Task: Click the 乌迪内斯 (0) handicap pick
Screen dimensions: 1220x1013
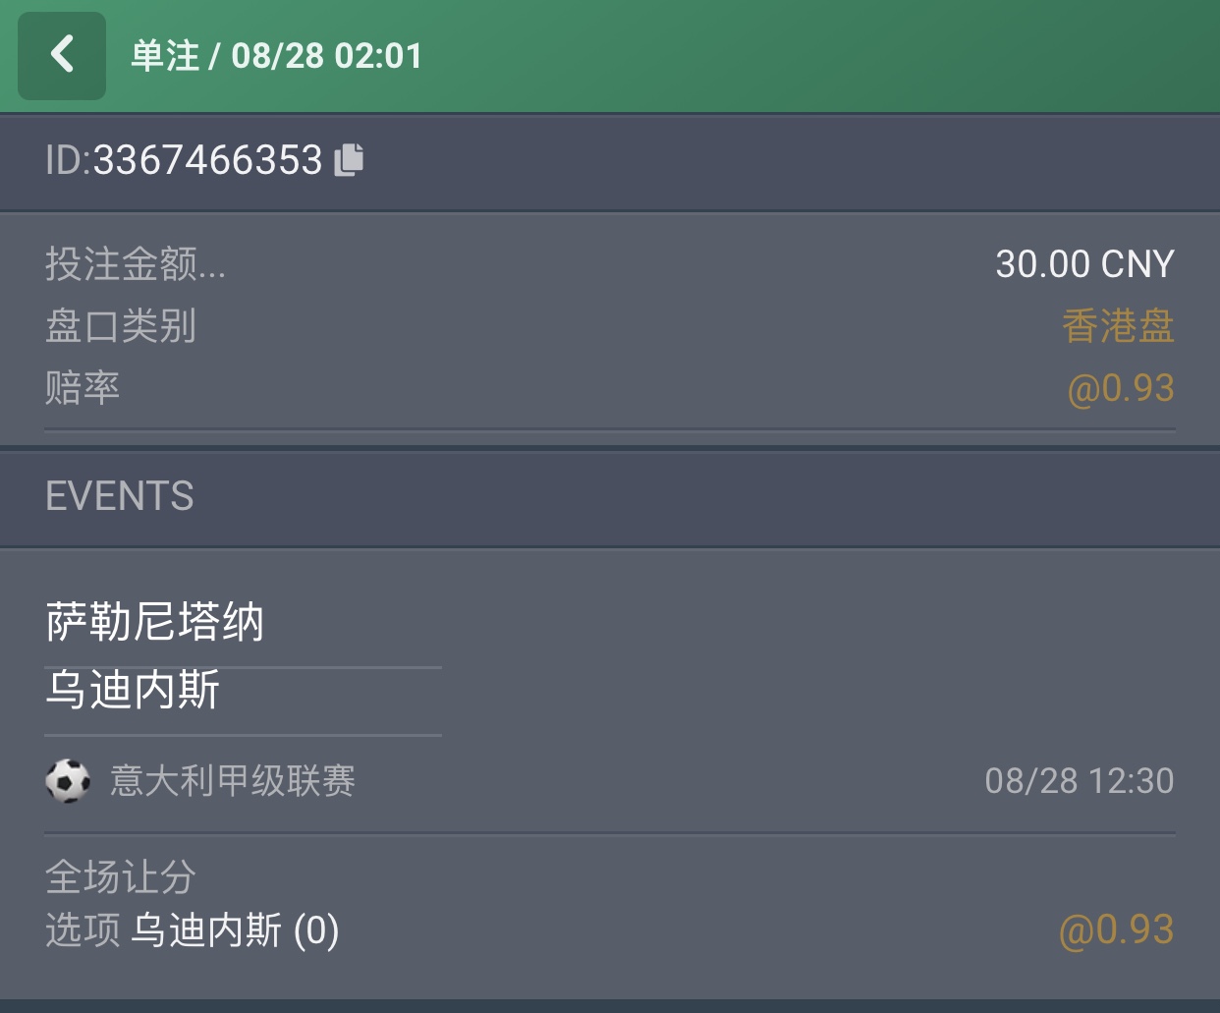Action: (236, 930)
